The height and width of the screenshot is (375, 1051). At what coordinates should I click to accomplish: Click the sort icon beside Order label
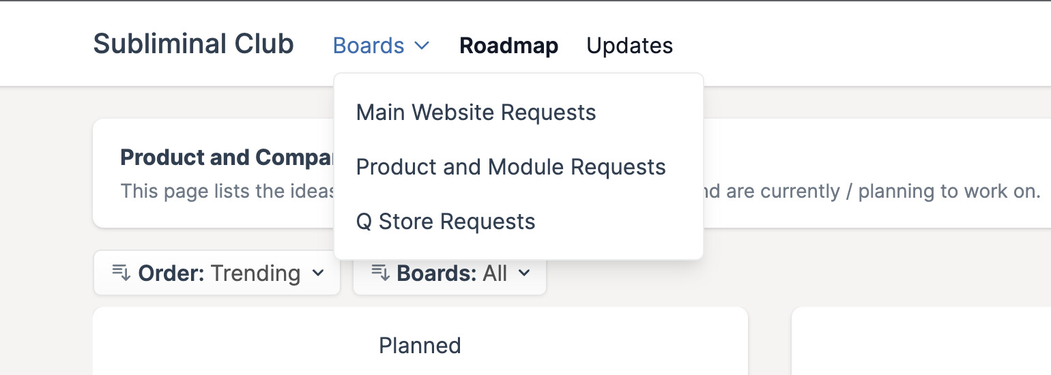pos(121,273)
